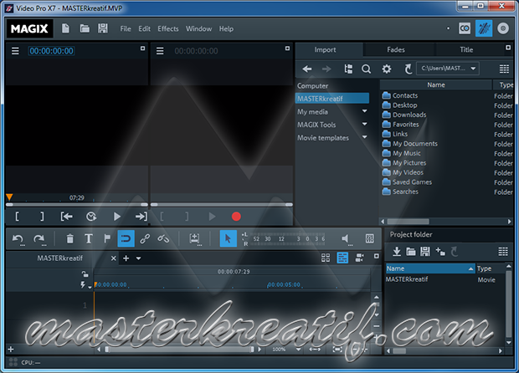Select MASTERkreatif in the sidebar
Image resolution: width=519 pixels, height=373 pixels.
[332, 98]
